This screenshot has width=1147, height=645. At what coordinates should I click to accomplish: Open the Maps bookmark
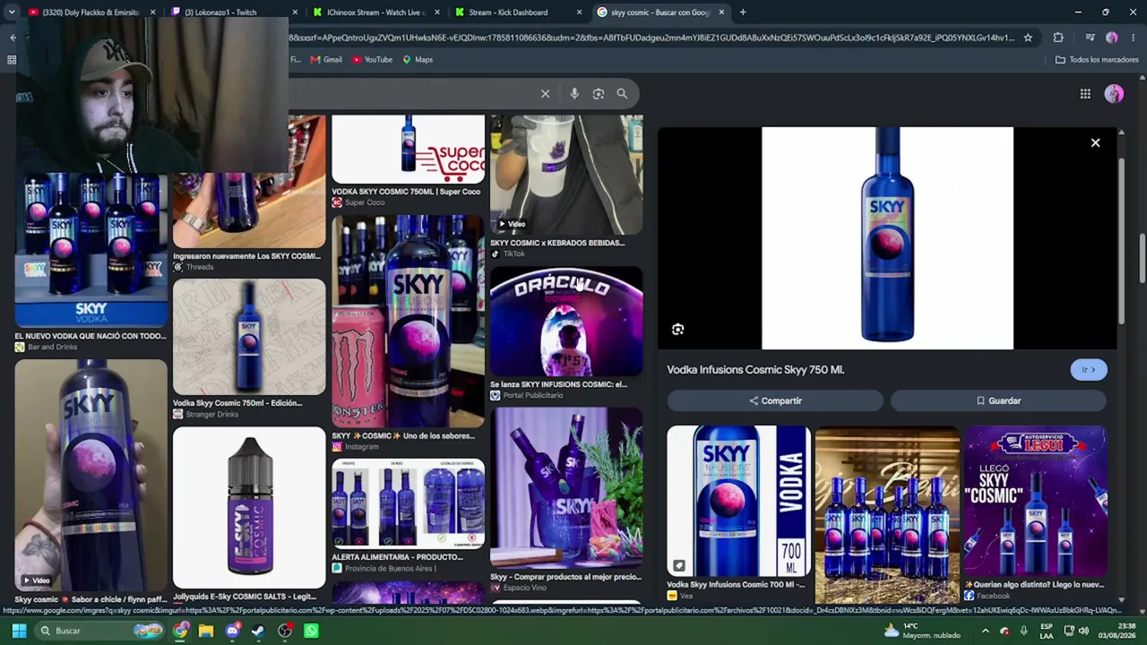click(418, 60)
